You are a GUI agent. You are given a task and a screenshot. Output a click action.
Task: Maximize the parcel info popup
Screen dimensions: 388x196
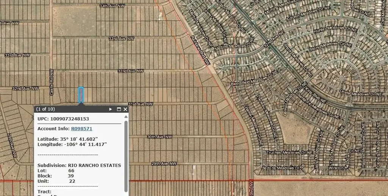click(119, 109)
